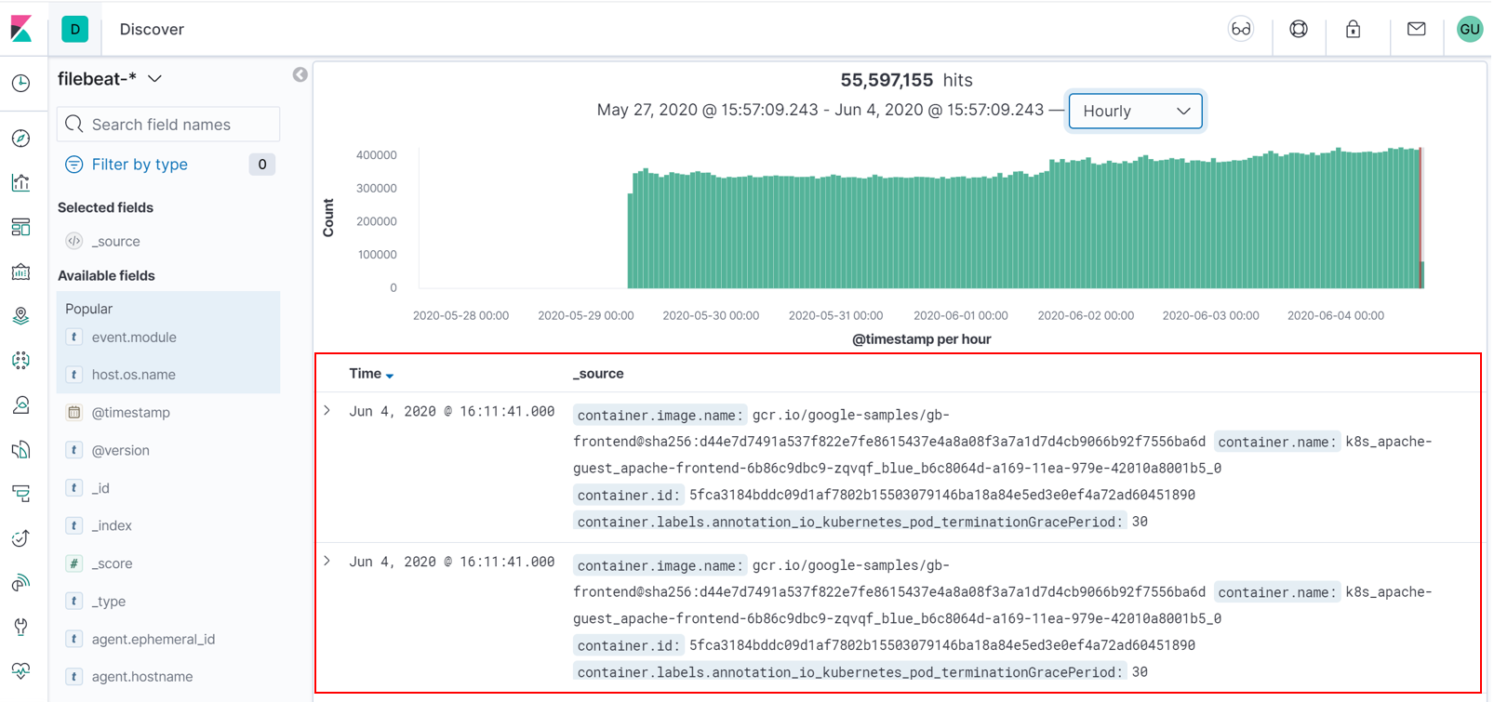This screenshot has width=1494, height=702.
Task: Click the _source column header
Action: [598, 374]
